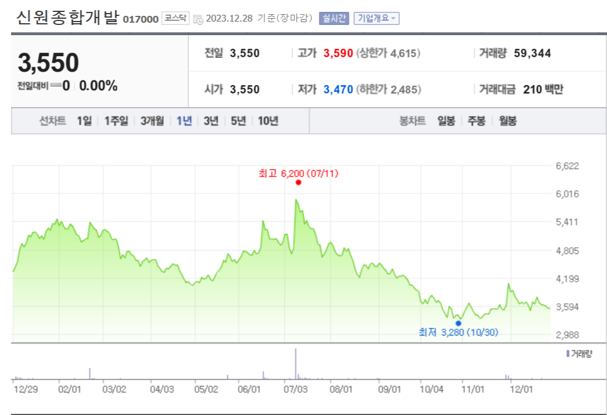Click the 선차트 label
The width and height of the screenshot is (607, 415).
coord(53,121)
